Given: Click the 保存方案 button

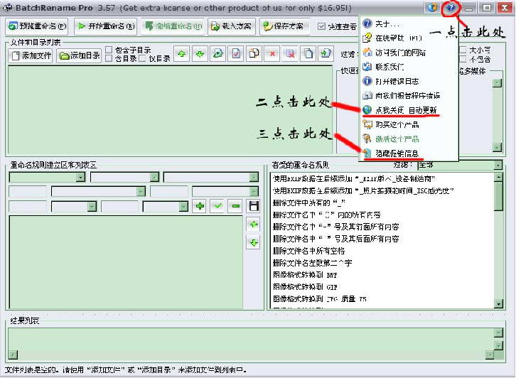Looking at the screenshot, I should [x=284, y=26].
